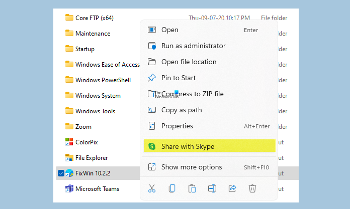Click the Windows Ease of Access folder icon
Screen dimensions: 350x209
pyautogui.click(x=69, y=64)
